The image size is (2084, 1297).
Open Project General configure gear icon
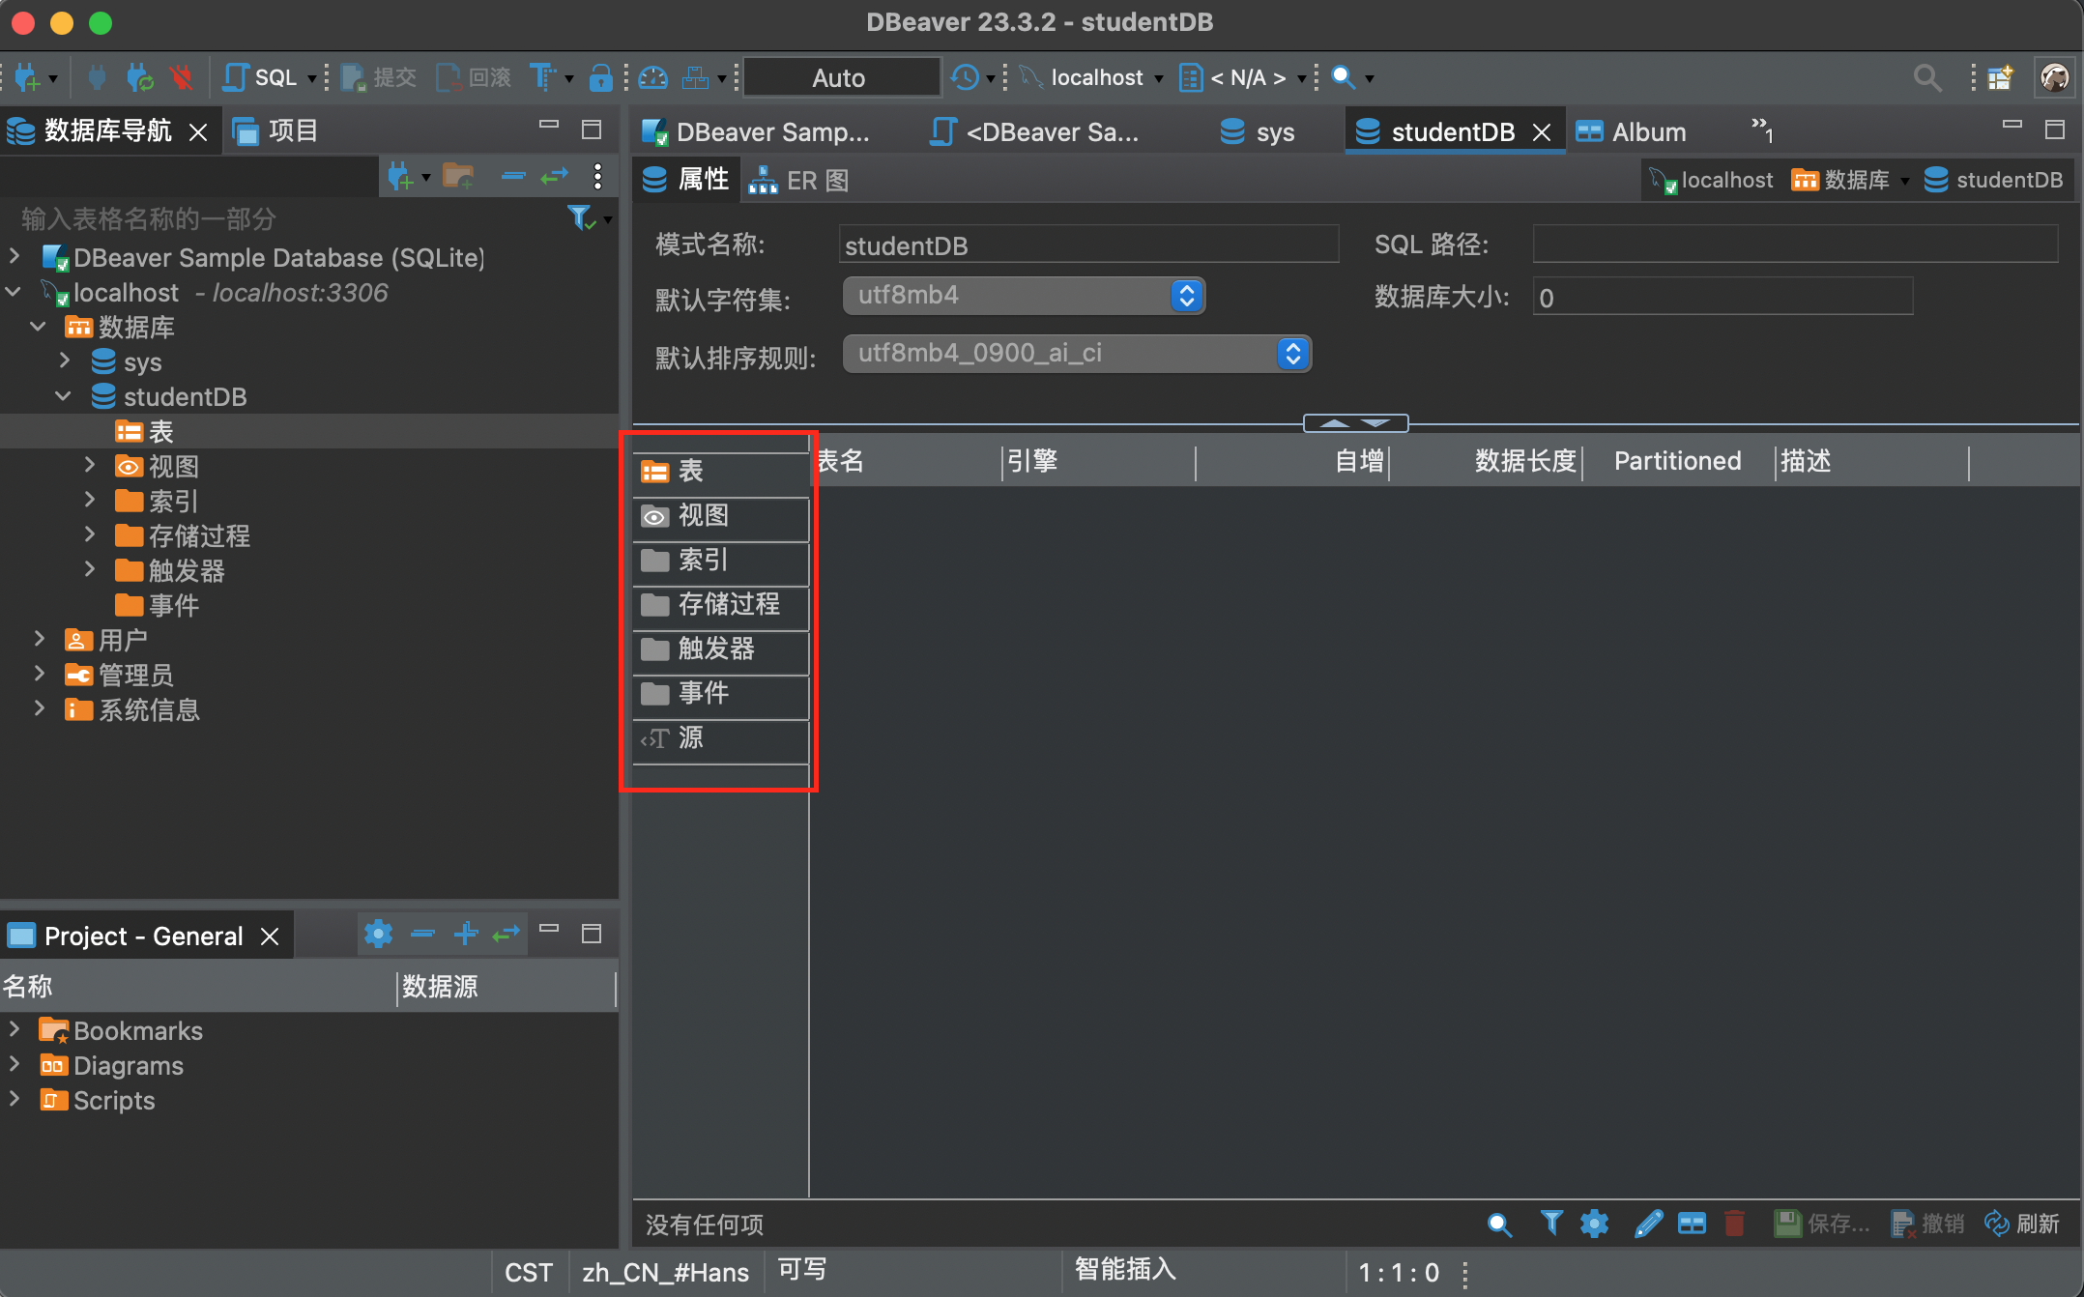[x=378, y=934]
